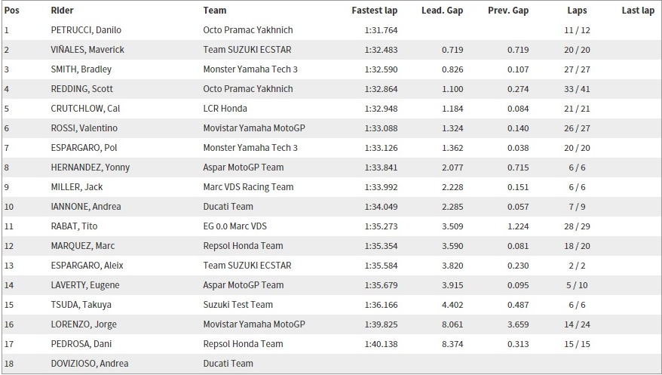The image size is (662, 375).
Task: Click the Lead. Gap column header
Action: 442,11
